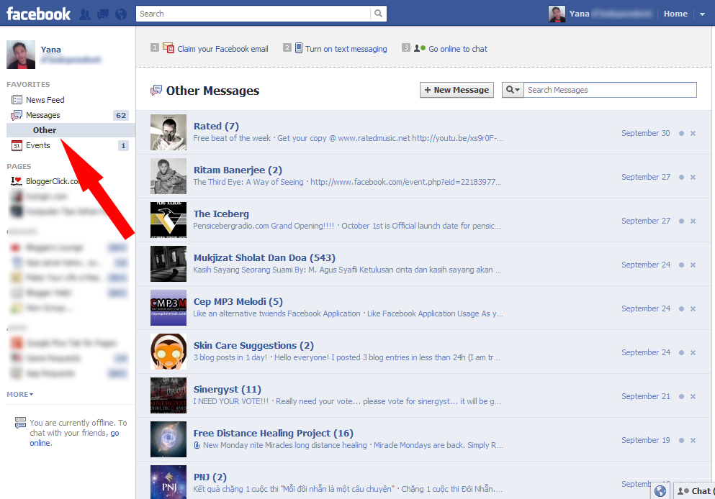This screenshot has height=499, width=715.
Task: Open friend requests icon in top bar
Action: click(x=84, y=14)
